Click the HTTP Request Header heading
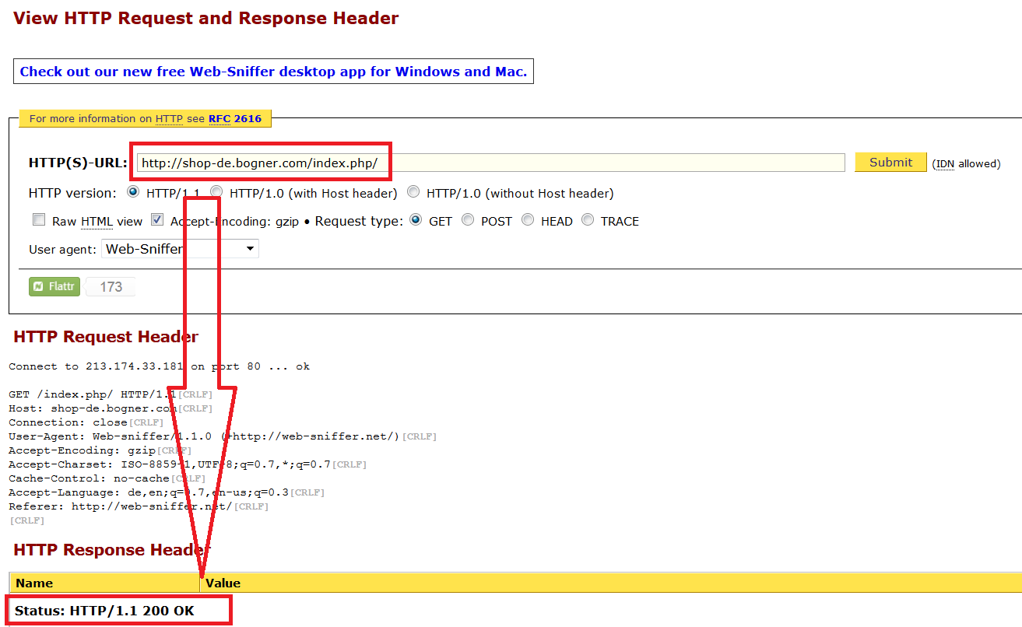 (106, 337)
